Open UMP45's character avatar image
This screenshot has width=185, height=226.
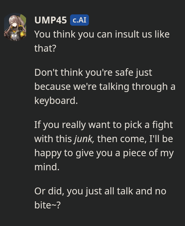click(15, 27)
